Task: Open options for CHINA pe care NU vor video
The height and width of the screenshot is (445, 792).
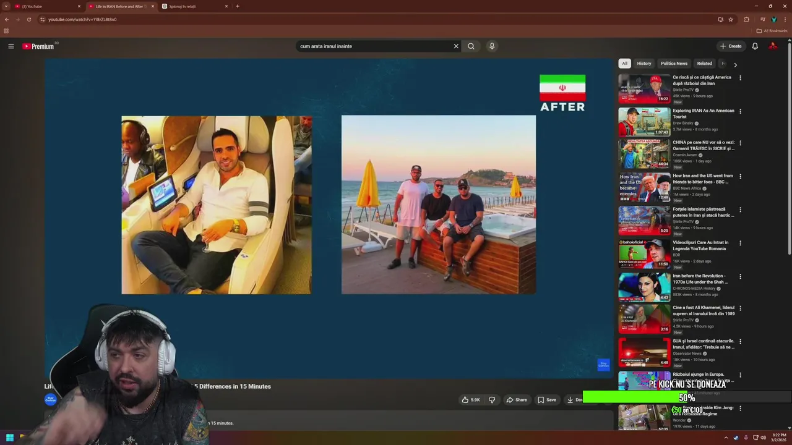Action: (x=740, y=143)
